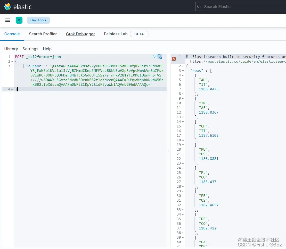
Task: Select value 1186.8881 in response
Action: tap(209, 159)
